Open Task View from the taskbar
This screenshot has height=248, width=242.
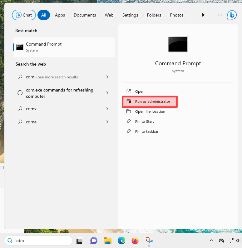pyautogui.click(x=80, y=241)
